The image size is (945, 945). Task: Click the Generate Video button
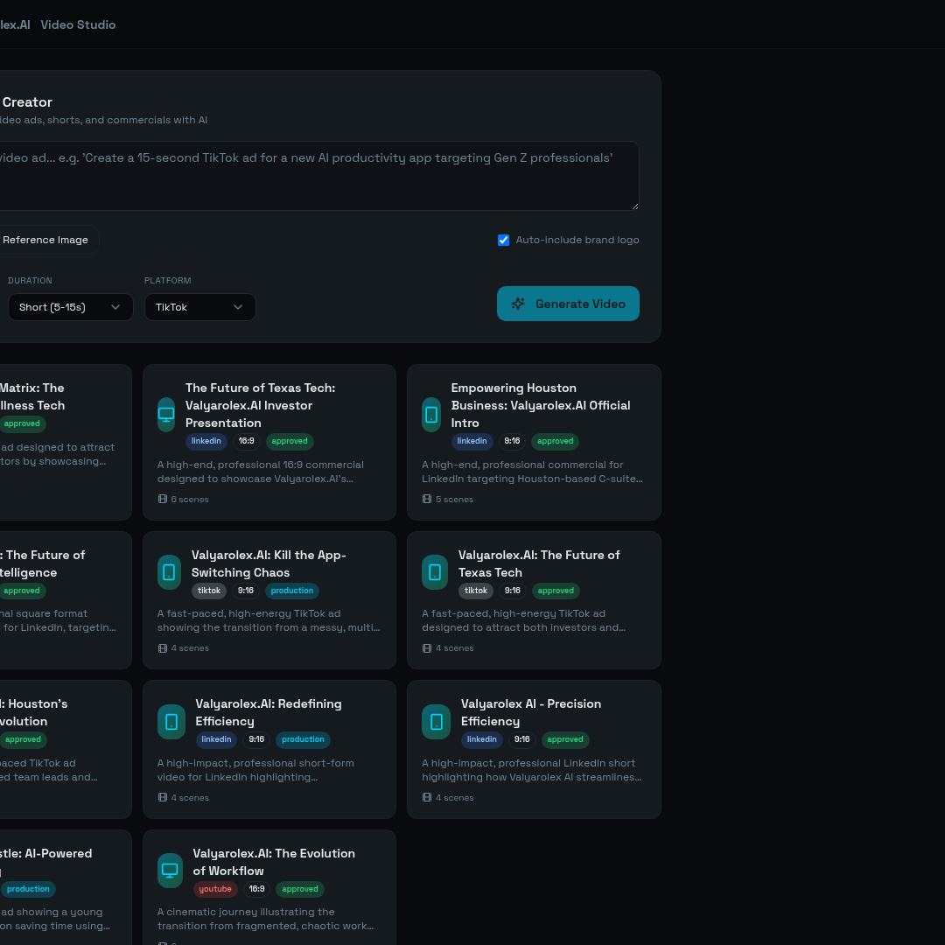coord(568,304)
